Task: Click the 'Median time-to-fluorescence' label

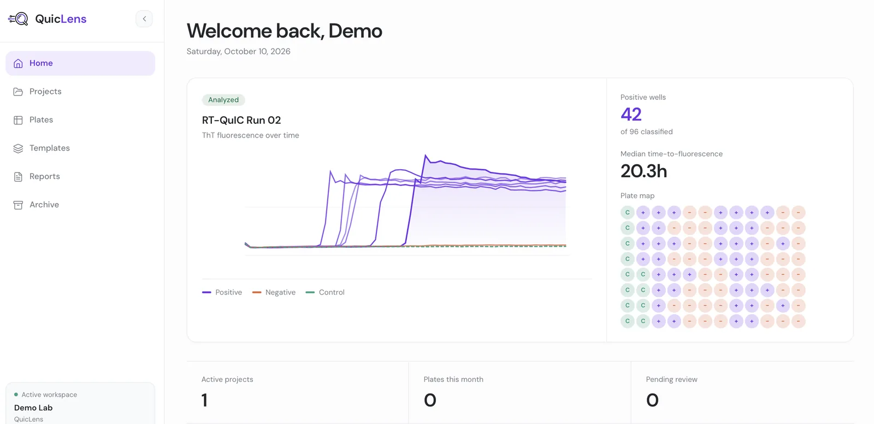Action: tap(671, 154)
